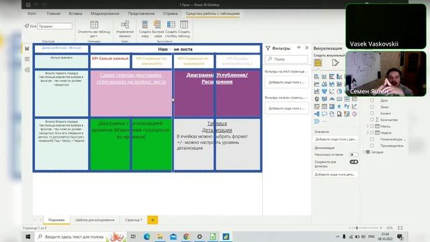Click Создать меру button
The width and height of the screenshot is (430, 242).
[145, 29]
